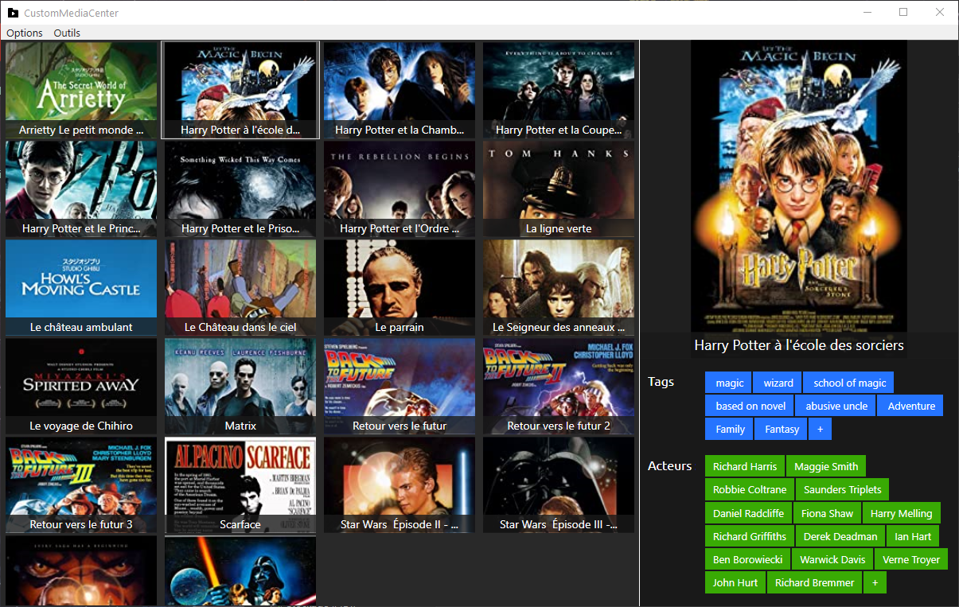The height and width of the screenshot is (607, 959).
Task: Click actor Richard Griffiths
Action: pyautogui.click(x=749, y=536)
